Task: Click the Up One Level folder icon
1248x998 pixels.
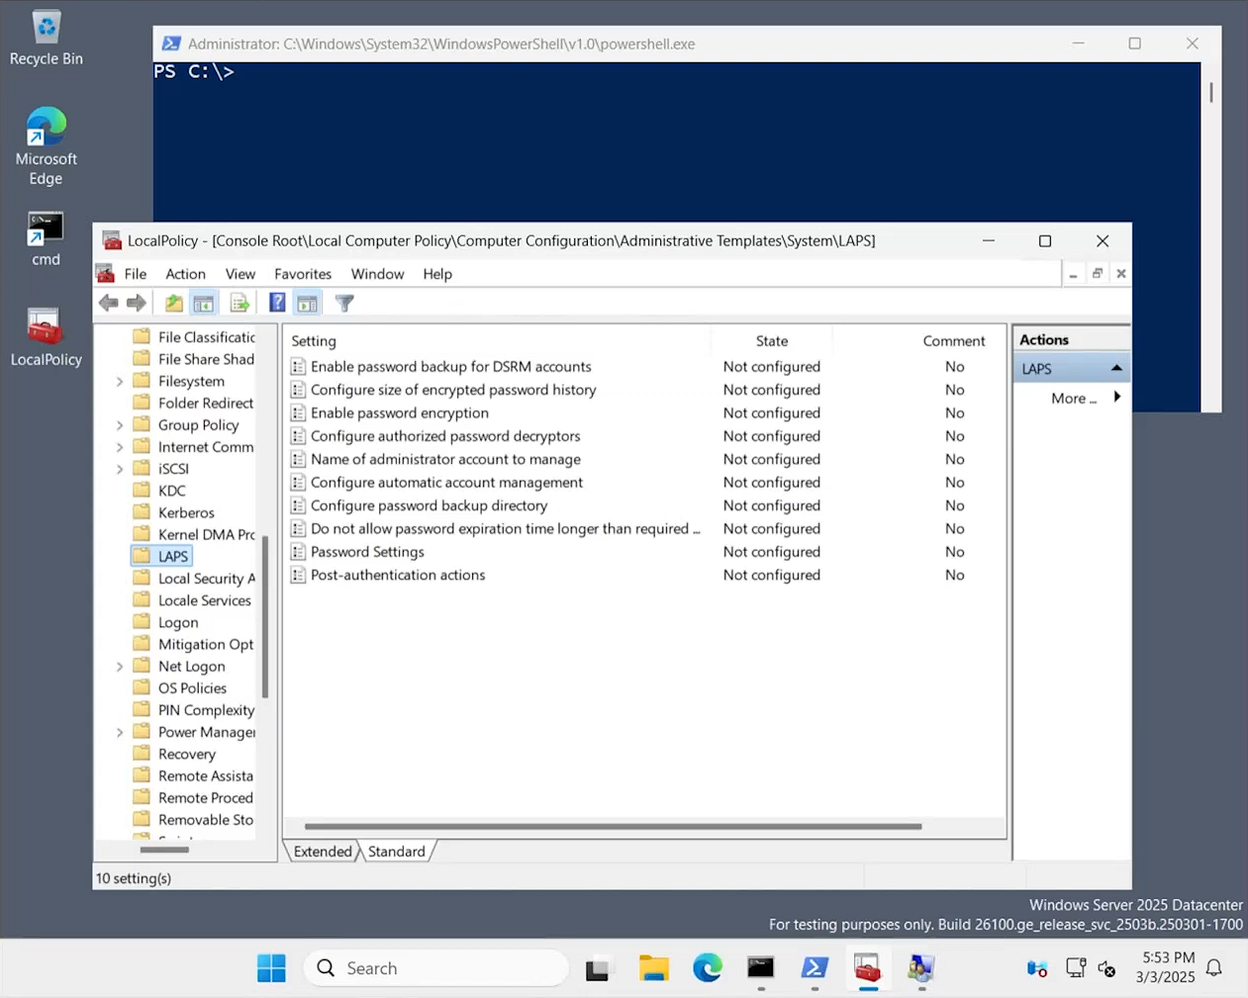Action: [x=173, y=304]
